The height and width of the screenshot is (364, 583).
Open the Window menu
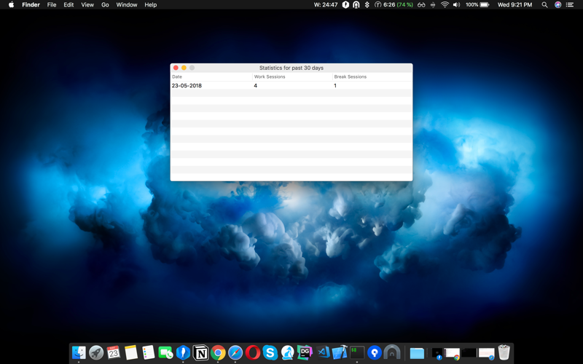127,5
